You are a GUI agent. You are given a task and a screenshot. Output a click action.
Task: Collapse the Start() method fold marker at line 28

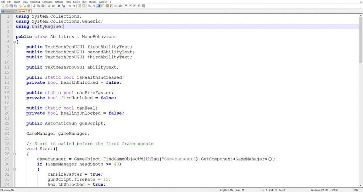pos(14,154)
